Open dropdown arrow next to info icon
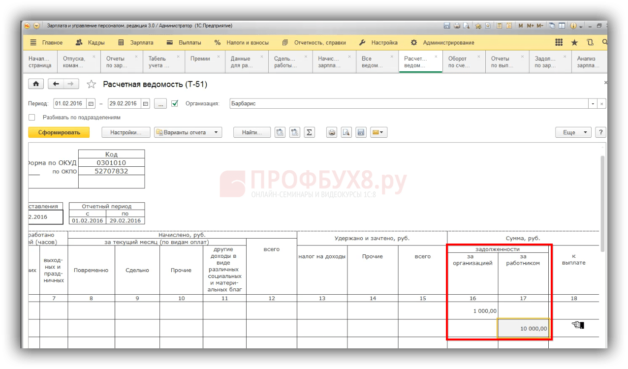 pyautogui.click(x=581, y=26)
